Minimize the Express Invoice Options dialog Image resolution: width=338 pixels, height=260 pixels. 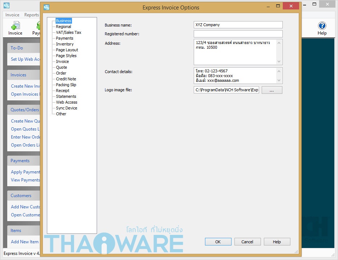[x=268, y=7]
